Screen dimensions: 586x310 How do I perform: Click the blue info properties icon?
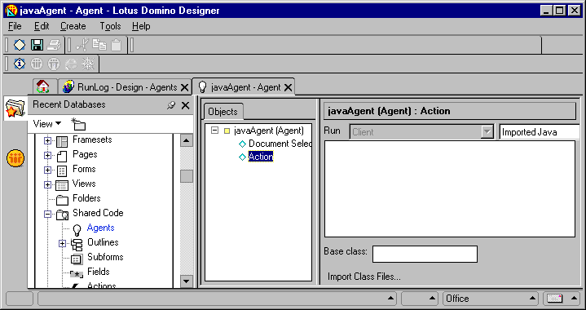(x=20, y=64)
